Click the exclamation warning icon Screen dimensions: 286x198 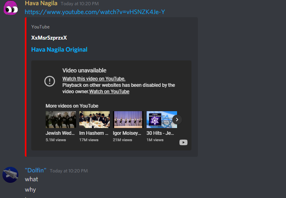click(x=50, y=81)
